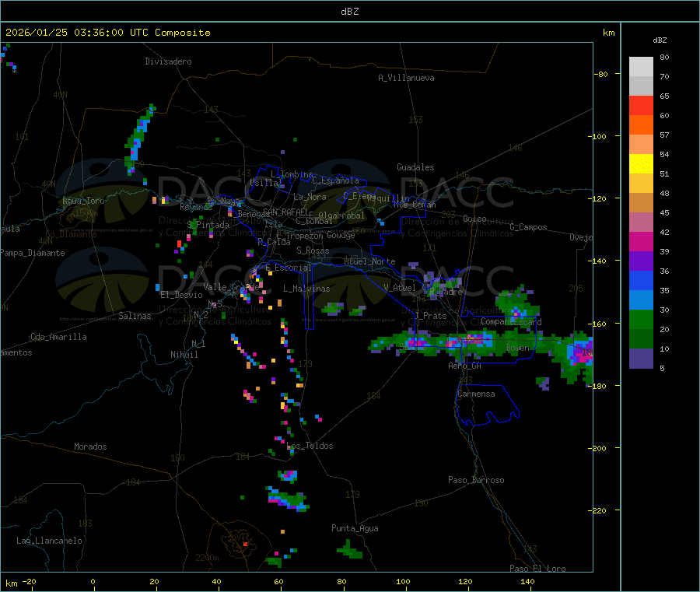The height and width of the screenshot is (592, 700).
Task: Click the 'Carmensa' map label
Action: pyautogui.click(x=476, y=394)
